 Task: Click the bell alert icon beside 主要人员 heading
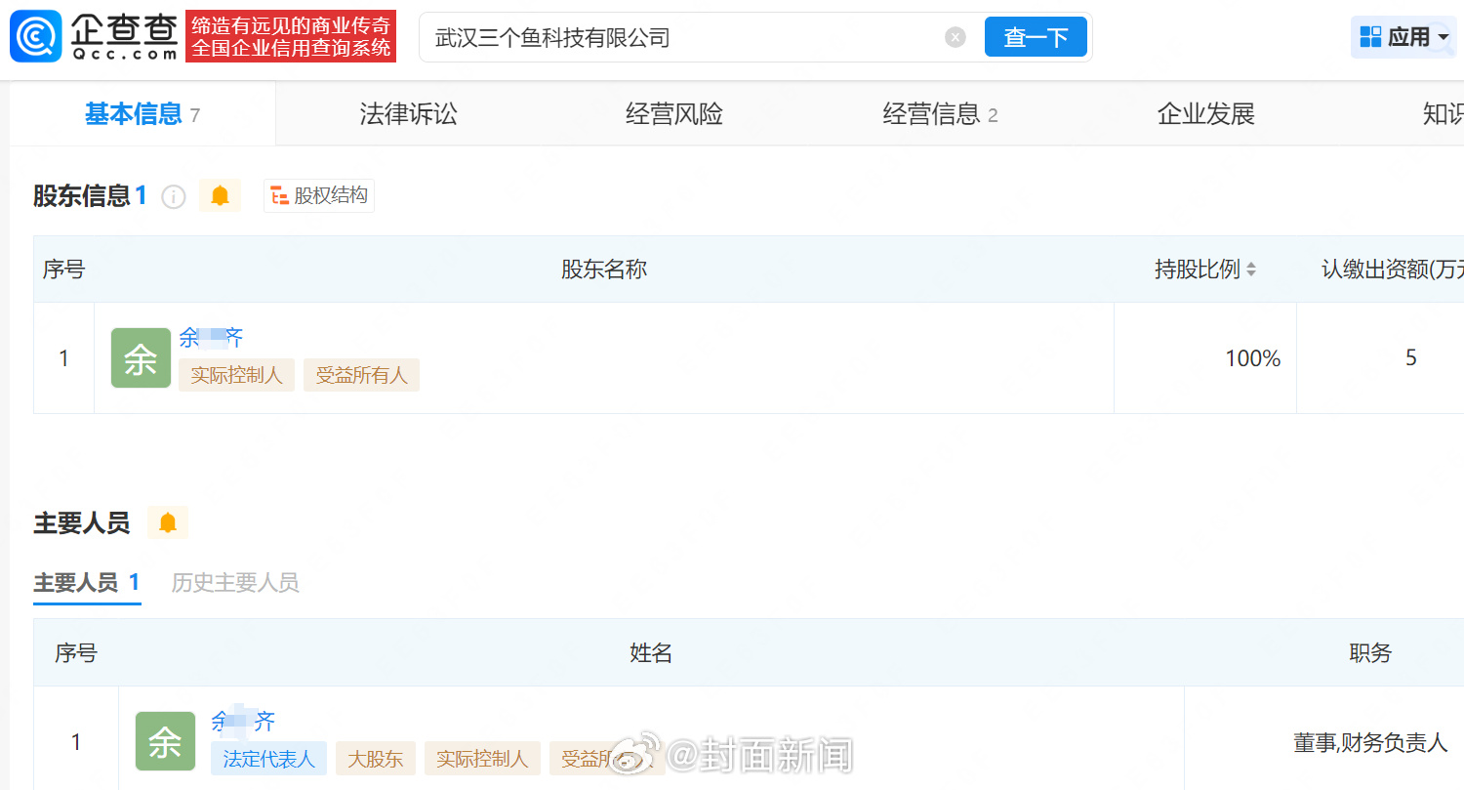point(168,522)
